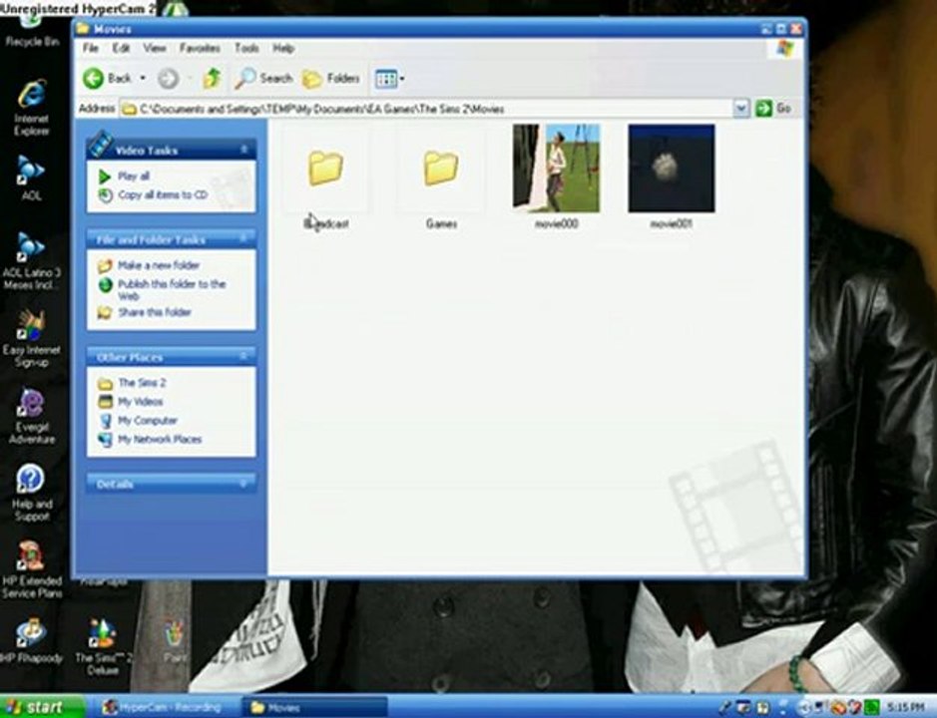937x718 pixels.
Task: Open the Search pane
Action: click(262, 78)
